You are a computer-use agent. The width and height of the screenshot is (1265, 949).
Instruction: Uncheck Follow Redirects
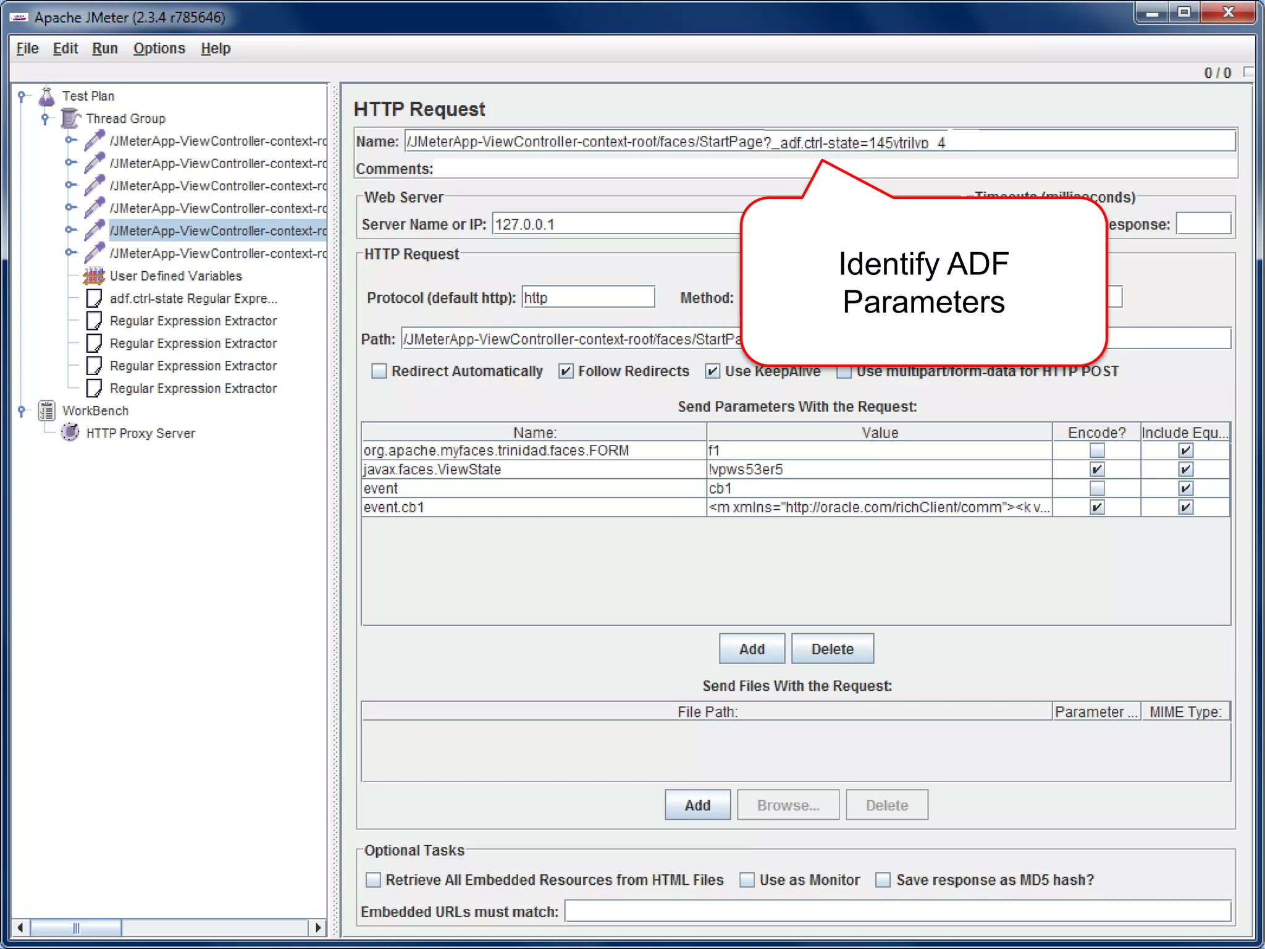(566, 371)
